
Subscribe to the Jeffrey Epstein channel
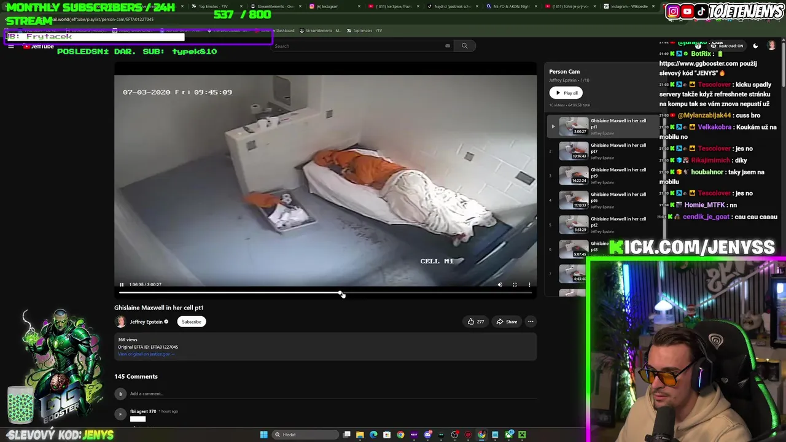pyautogui.click(x=192, y=322)
